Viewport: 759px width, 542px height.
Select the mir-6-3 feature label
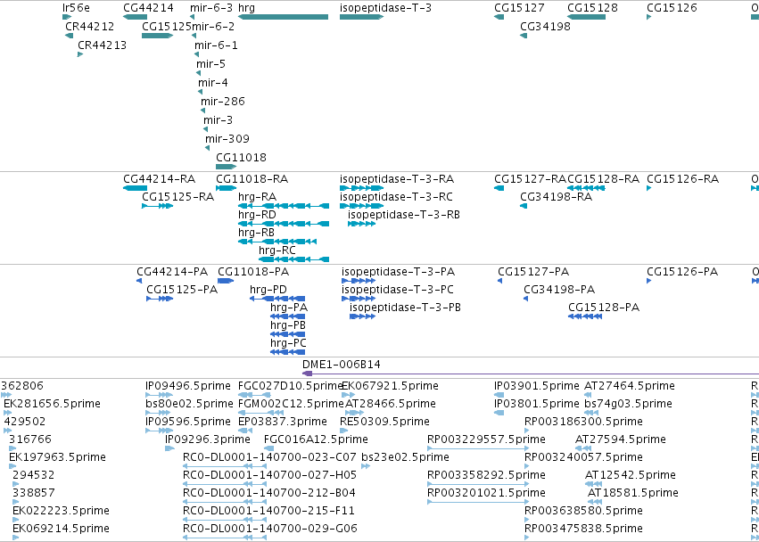point(211,8)
